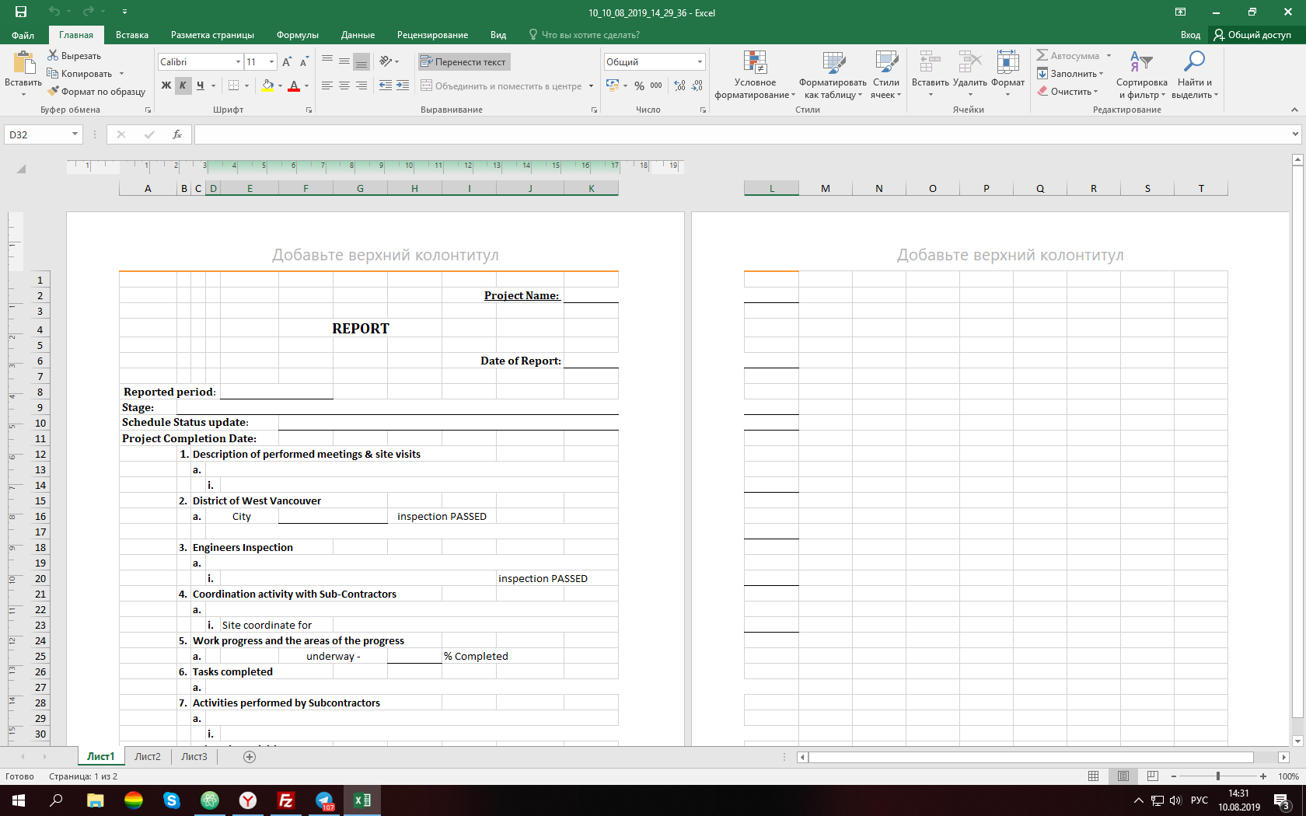Increase font size with the large A icon

coord(287,61)
